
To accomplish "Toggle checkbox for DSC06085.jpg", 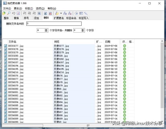I will coord(5,106).
